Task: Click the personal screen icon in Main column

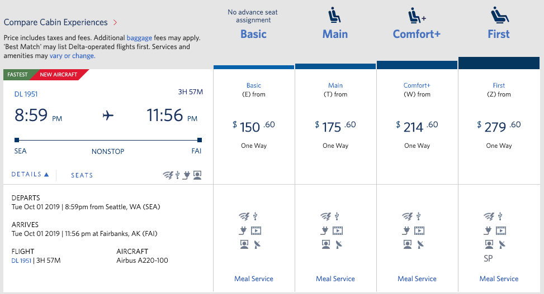Action: pyautogui.click(x=325, y=244)
